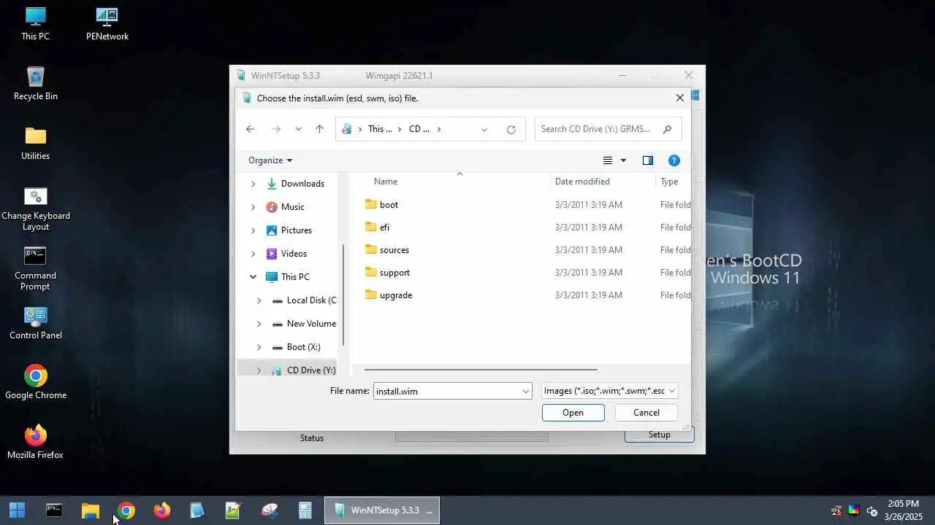Select the upgrade folder
The width and height of the screenshot is (935, 525).
pyautogui.click(x=396, y=295)
